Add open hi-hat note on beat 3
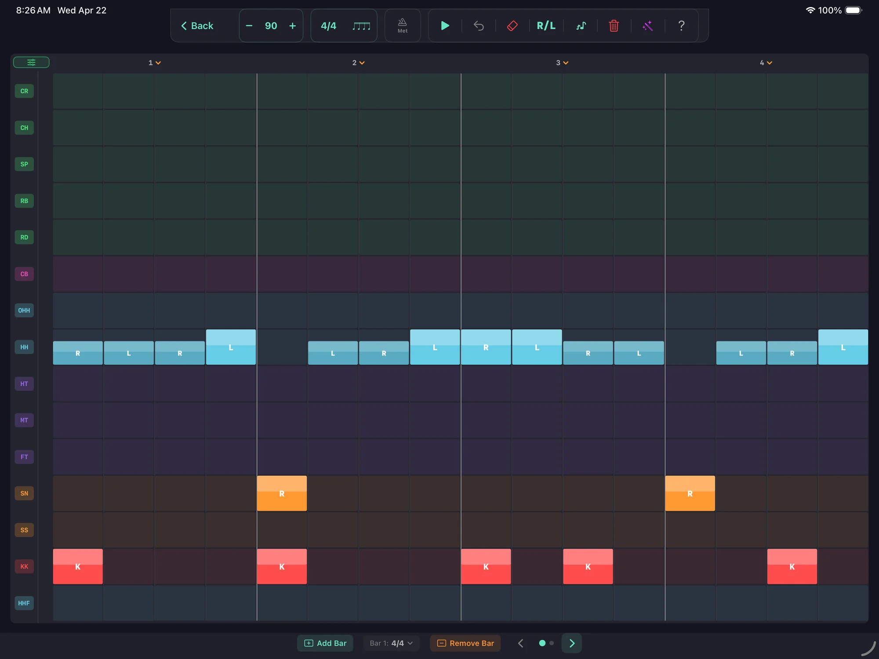 tap(486, 311)
